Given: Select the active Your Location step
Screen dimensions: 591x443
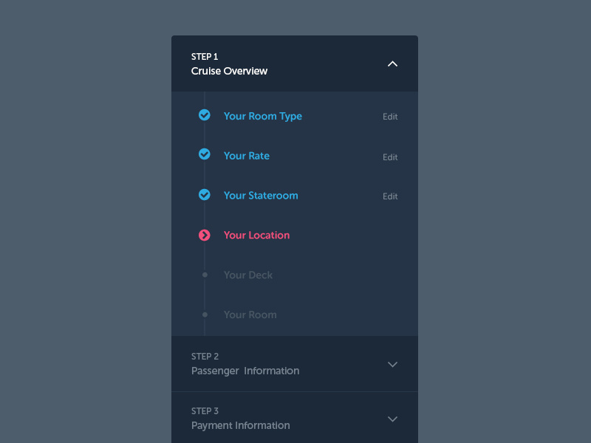Looking at the screenshot, I should tap(256, 235).
